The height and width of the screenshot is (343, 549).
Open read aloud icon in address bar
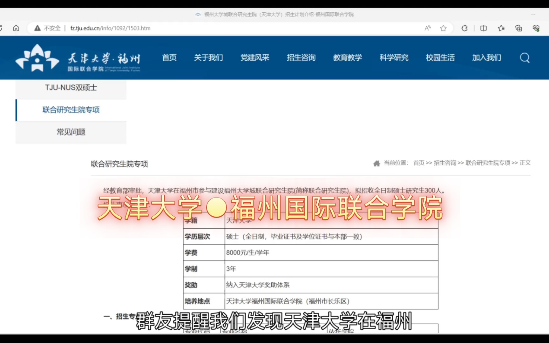428,28
